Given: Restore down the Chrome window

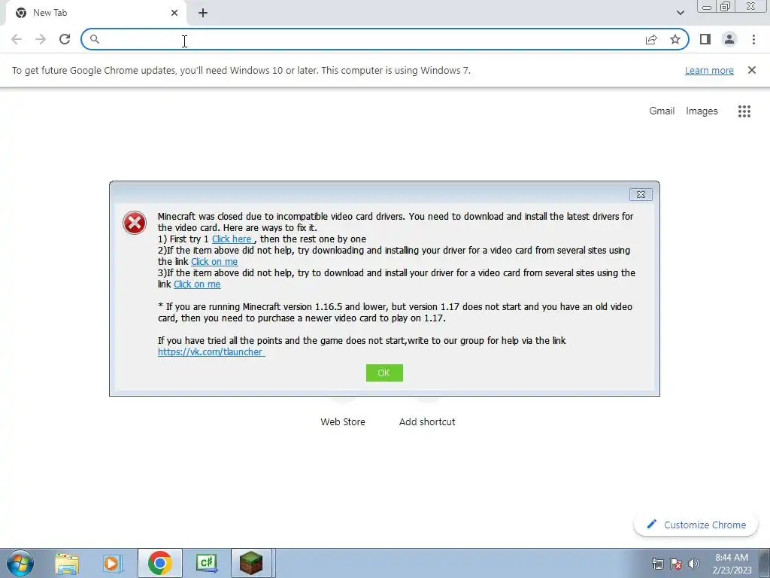Looking at the screenshot, I should 725,6.
